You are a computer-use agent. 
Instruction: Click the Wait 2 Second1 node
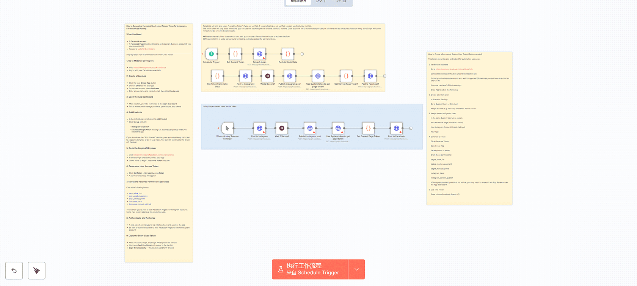268,76
